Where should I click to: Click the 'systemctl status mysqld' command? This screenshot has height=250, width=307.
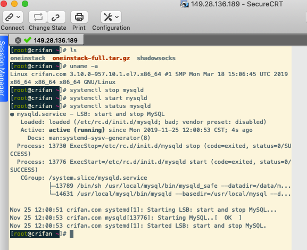click(x=110, y=106)
